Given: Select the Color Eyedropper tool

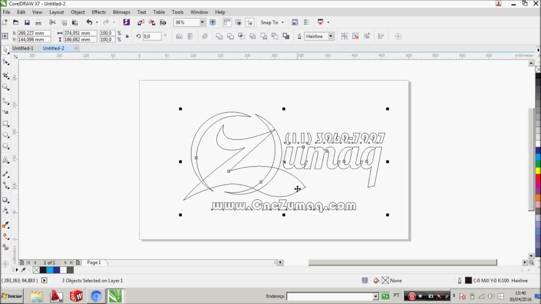Looking at the screenshot, I should click(x=5, y=225).
